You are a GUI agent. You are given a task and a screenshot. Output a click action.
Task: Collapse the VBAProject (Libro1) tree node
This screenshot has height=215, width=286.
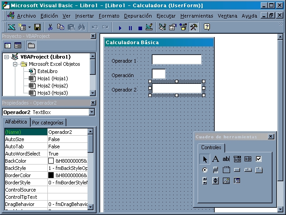(x=7, y=57)
